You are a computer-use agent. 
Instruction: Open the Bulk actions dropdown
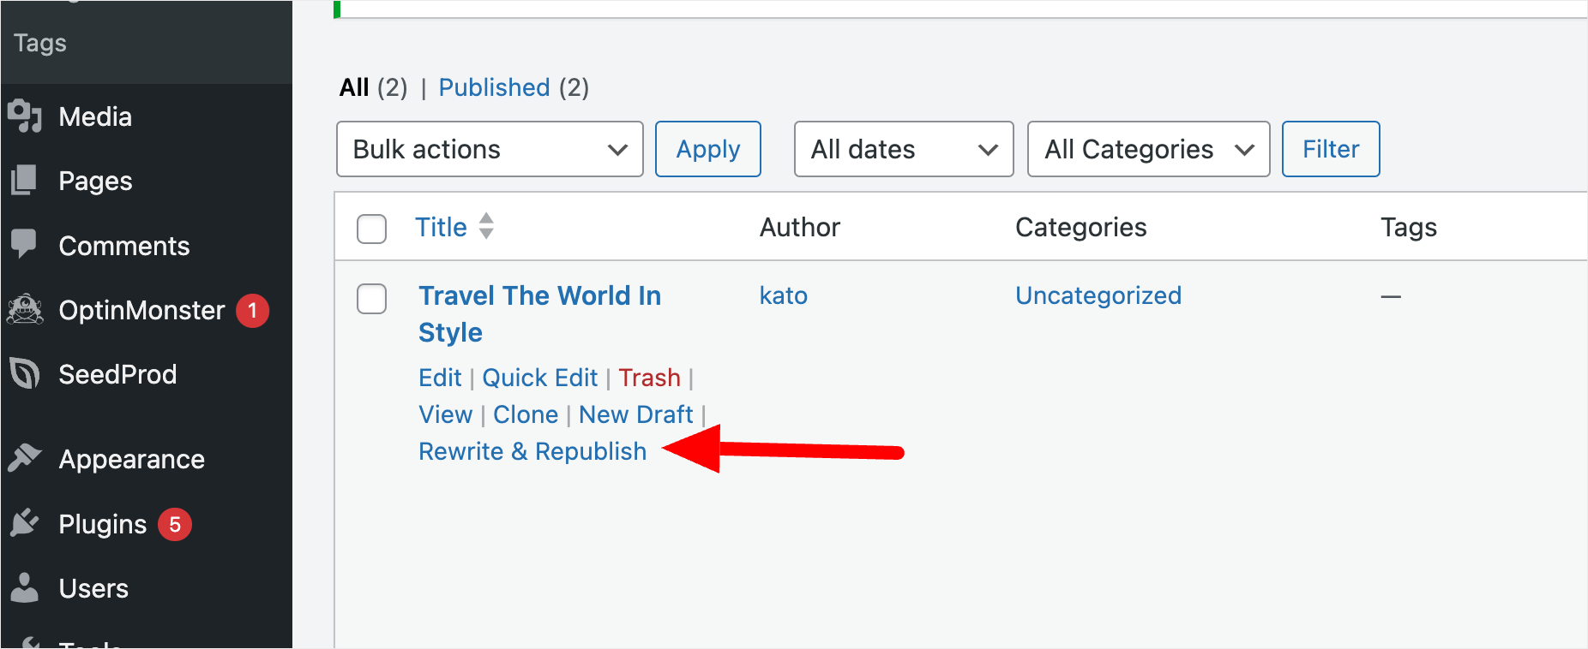(490, 149)
